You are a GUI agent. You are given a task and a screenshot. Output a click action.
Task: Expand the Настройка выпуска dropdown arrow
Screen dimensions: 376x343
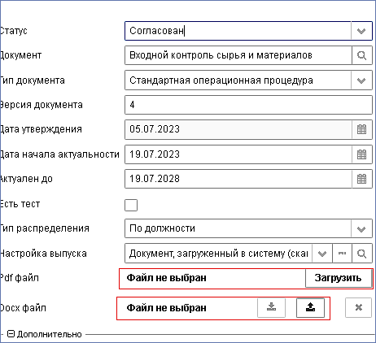click(x=322, y=254)
